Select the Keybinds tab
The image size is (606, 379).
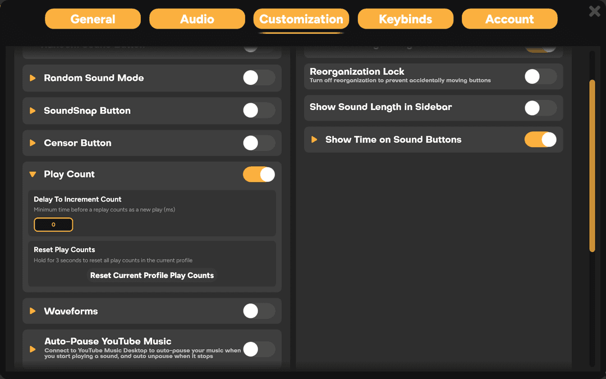405,19
